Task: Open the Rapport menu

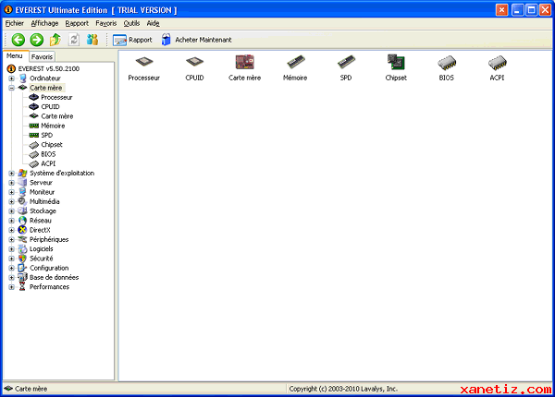Action: point(77,23)
